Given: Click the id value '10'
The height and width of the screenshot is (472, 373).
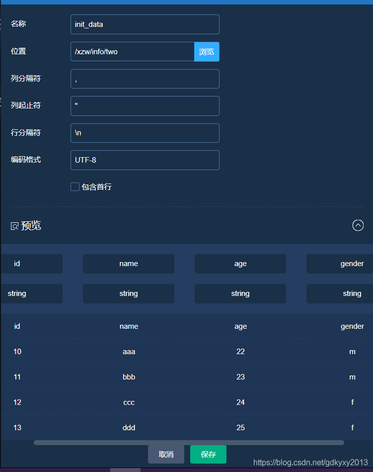Looking at the screenshot, I should pos(17,352).
